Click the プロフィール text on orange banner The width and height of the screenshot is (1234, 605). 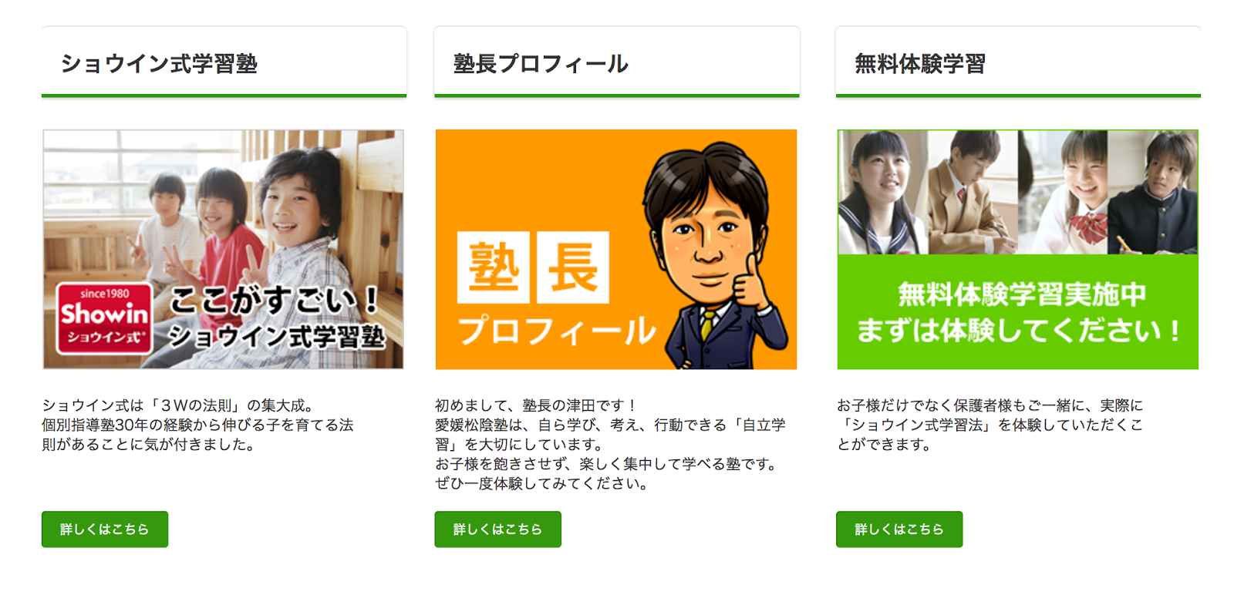[557, 331]
